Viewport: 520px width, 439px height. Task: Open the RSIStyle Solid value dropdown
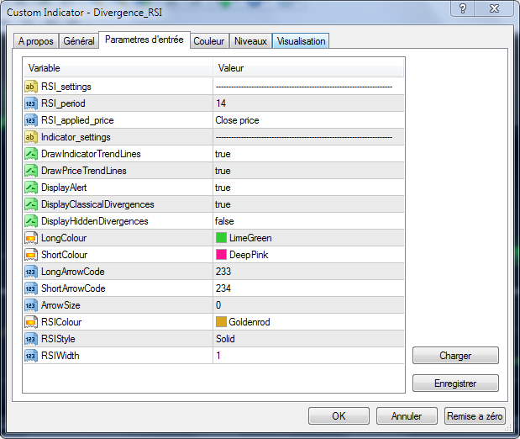pos(225,339)
